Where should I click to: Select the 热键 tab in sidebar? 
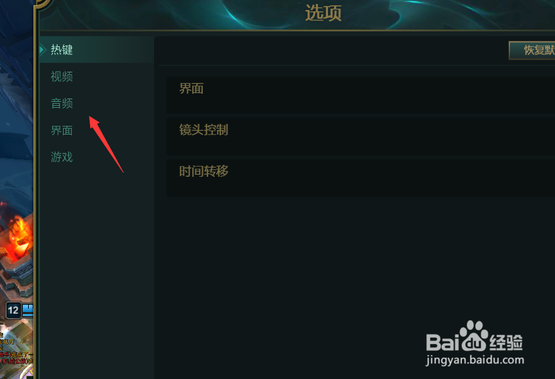click(62, 50)
